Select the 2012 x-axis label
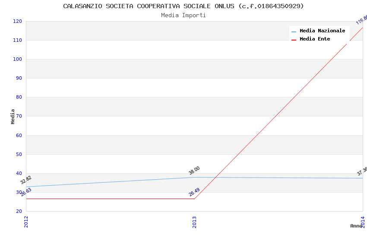367x237 pixels. coord(26,222)
